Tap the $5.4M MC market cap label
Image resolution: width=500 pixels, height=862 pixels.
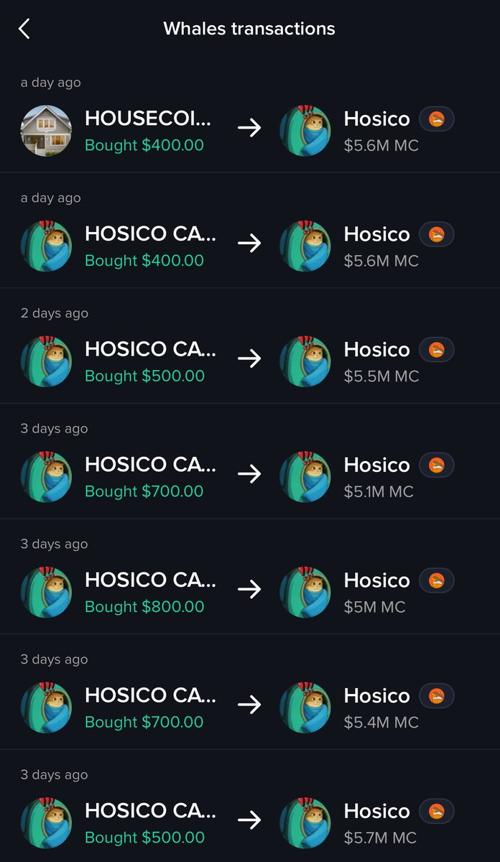click(x=381, y=723)
